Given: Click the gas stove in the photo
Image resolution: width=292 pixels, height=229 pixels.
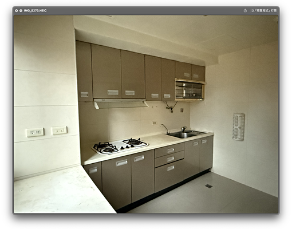Looking at the screenshot, I should [120, 146].
